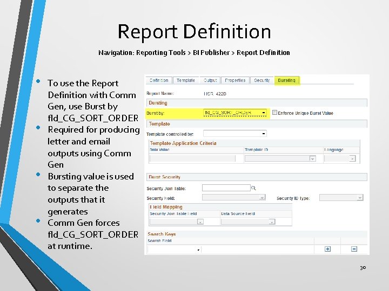389x291 pixels.
Task: Click the Navigation breadcrumb text line
Action: tap(194, 52)
